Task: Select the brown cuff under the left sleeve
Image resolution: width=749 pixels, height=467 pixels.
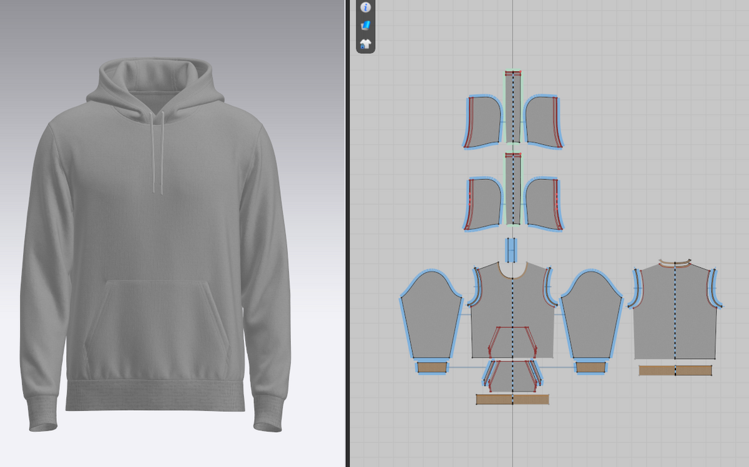Action: click(x=432, y=368)
